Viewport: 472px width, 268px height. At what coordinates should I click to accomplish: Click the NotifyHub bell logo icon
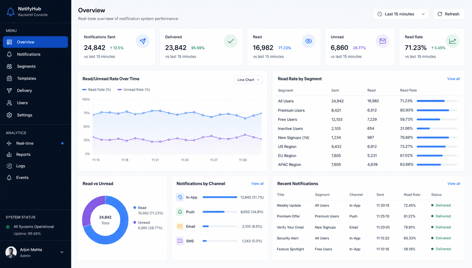point(11,12)
